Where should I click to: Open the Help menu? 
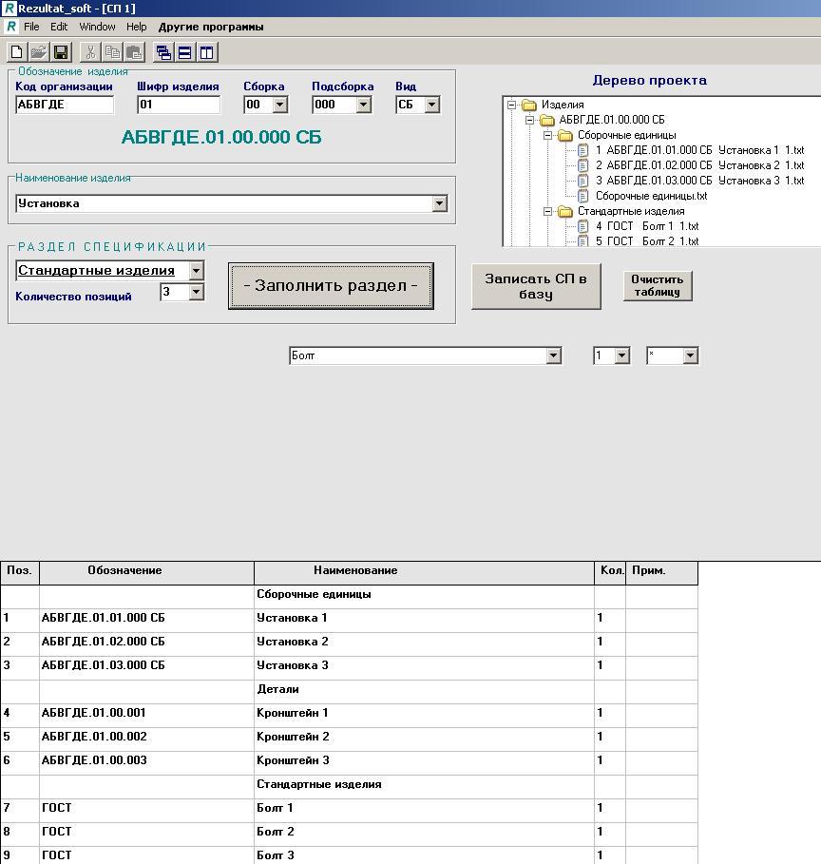click(x=136, y=27)
